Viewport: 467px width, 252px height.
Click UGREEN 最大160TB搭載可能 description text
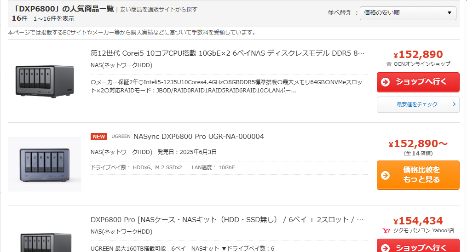click(182, 248)
